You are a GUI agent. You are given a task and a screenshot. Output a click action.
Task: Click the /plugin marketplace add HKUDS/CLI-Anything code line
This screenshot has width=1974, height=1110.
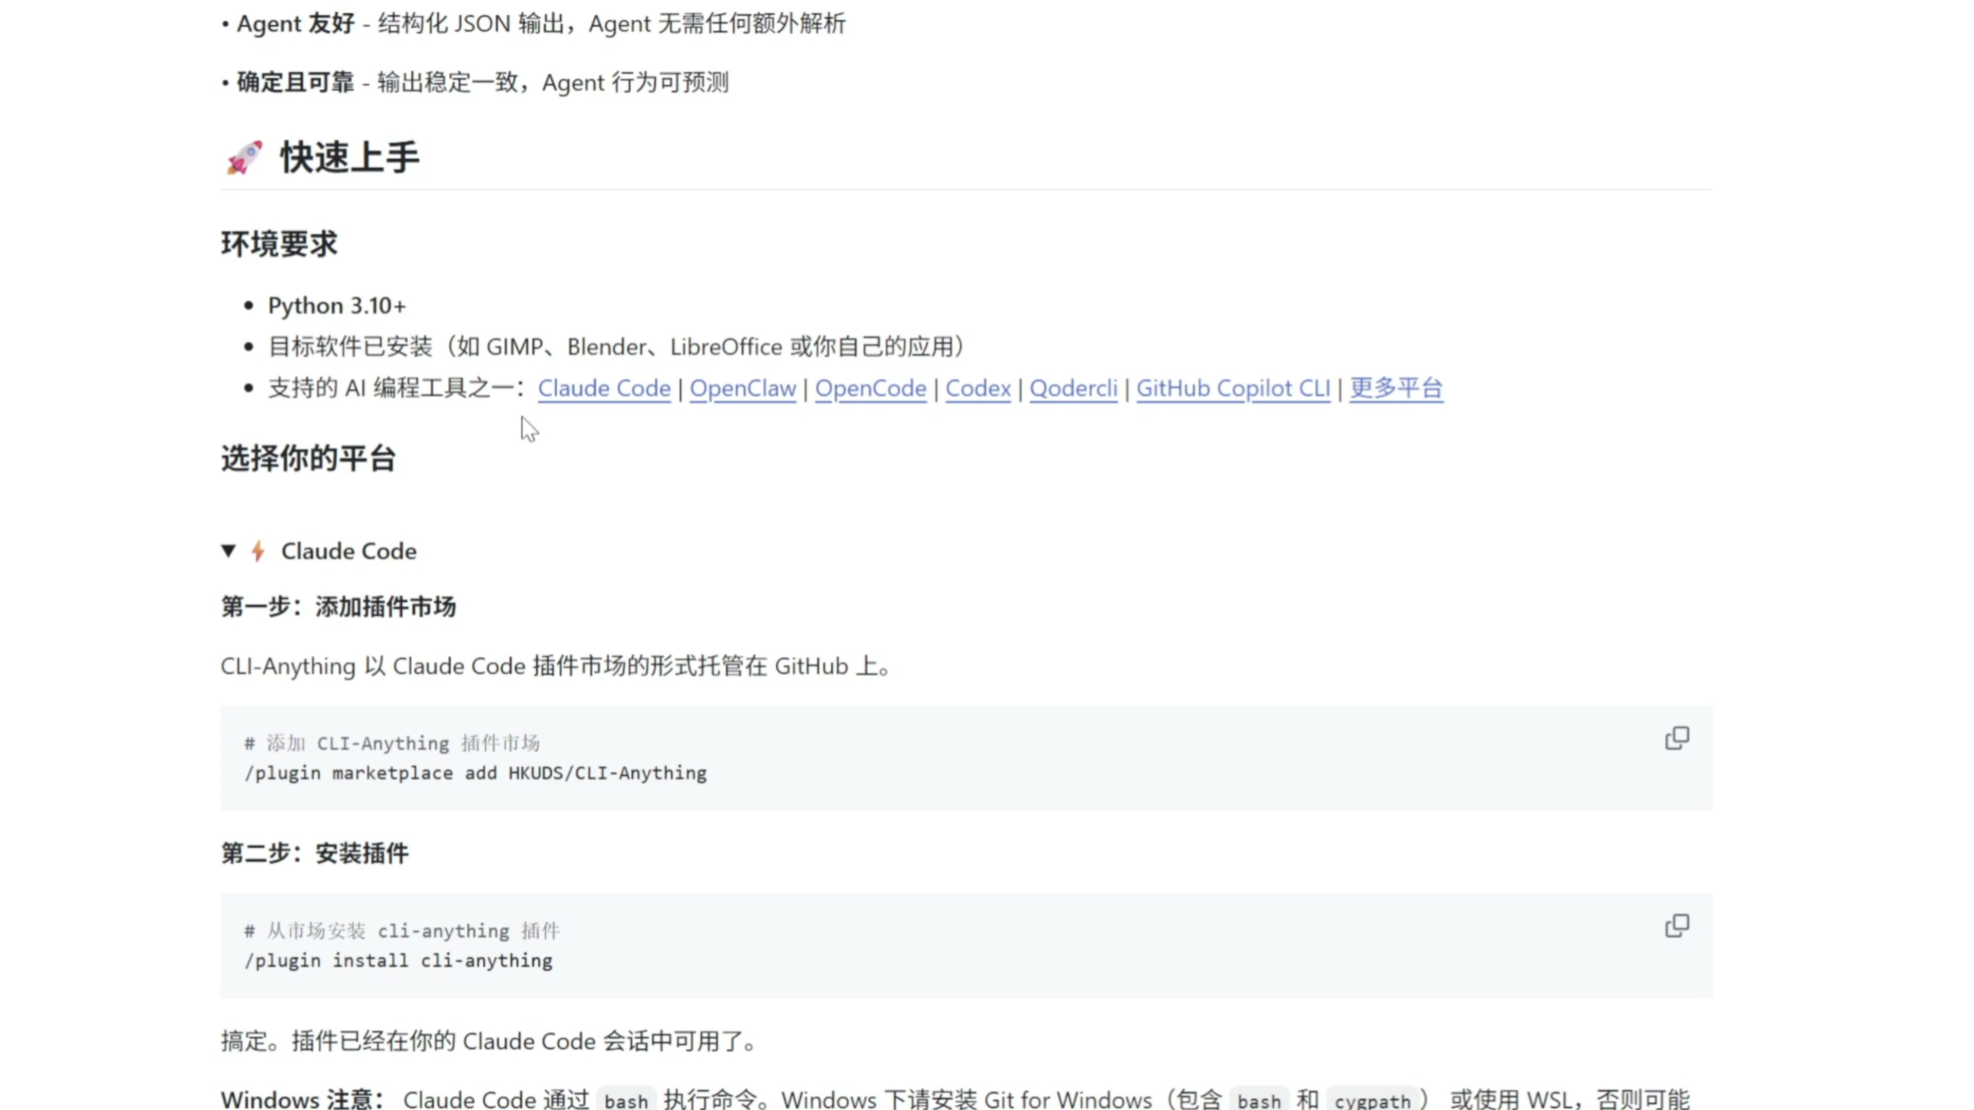point(475,773)
